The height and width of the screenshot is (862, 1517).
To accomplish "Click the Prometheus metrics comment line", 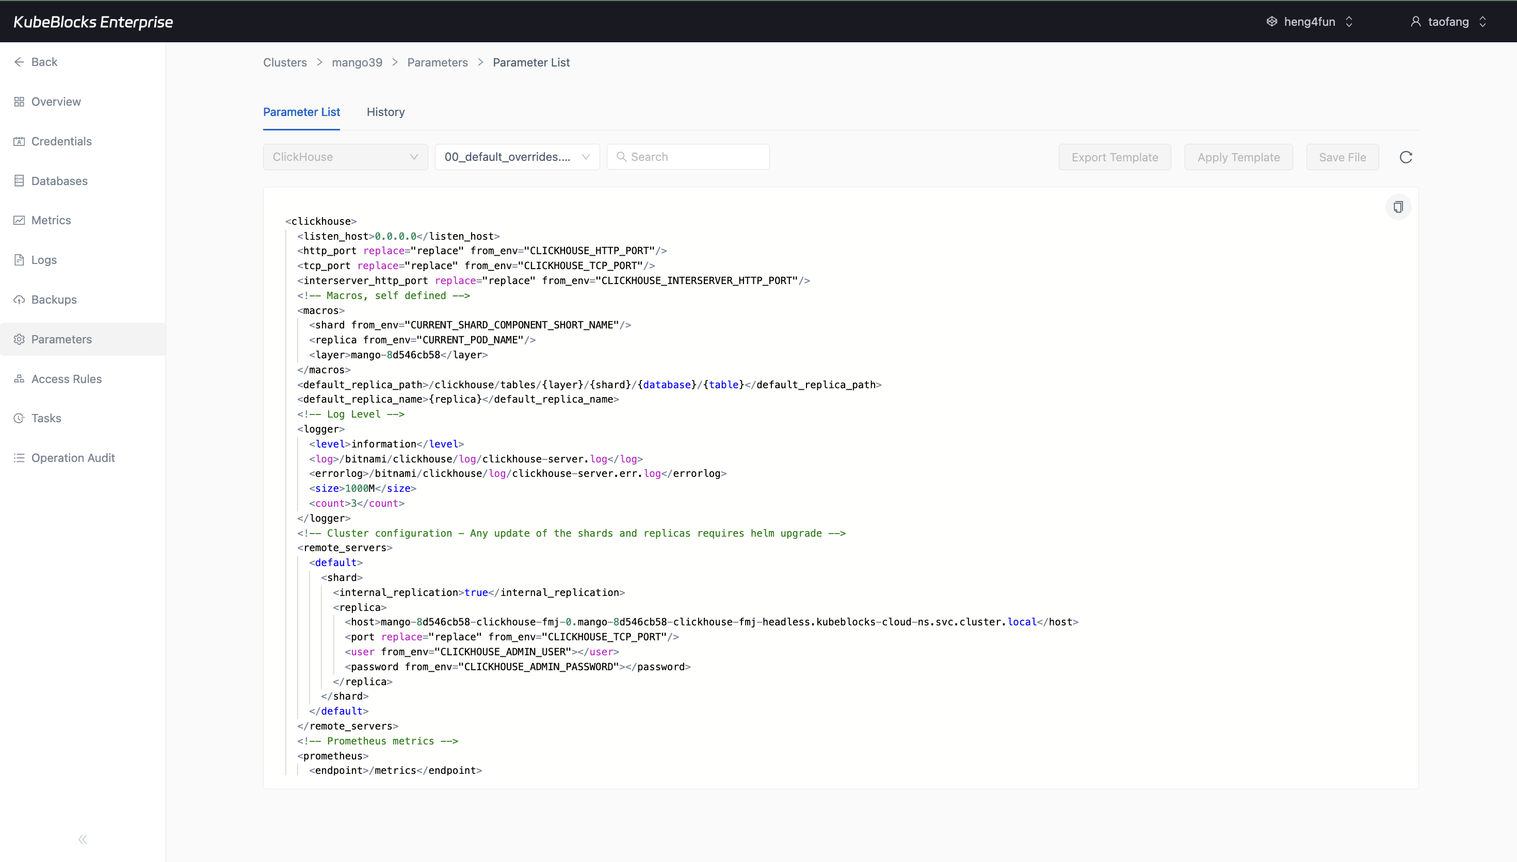I will click(x=377, y=741).
